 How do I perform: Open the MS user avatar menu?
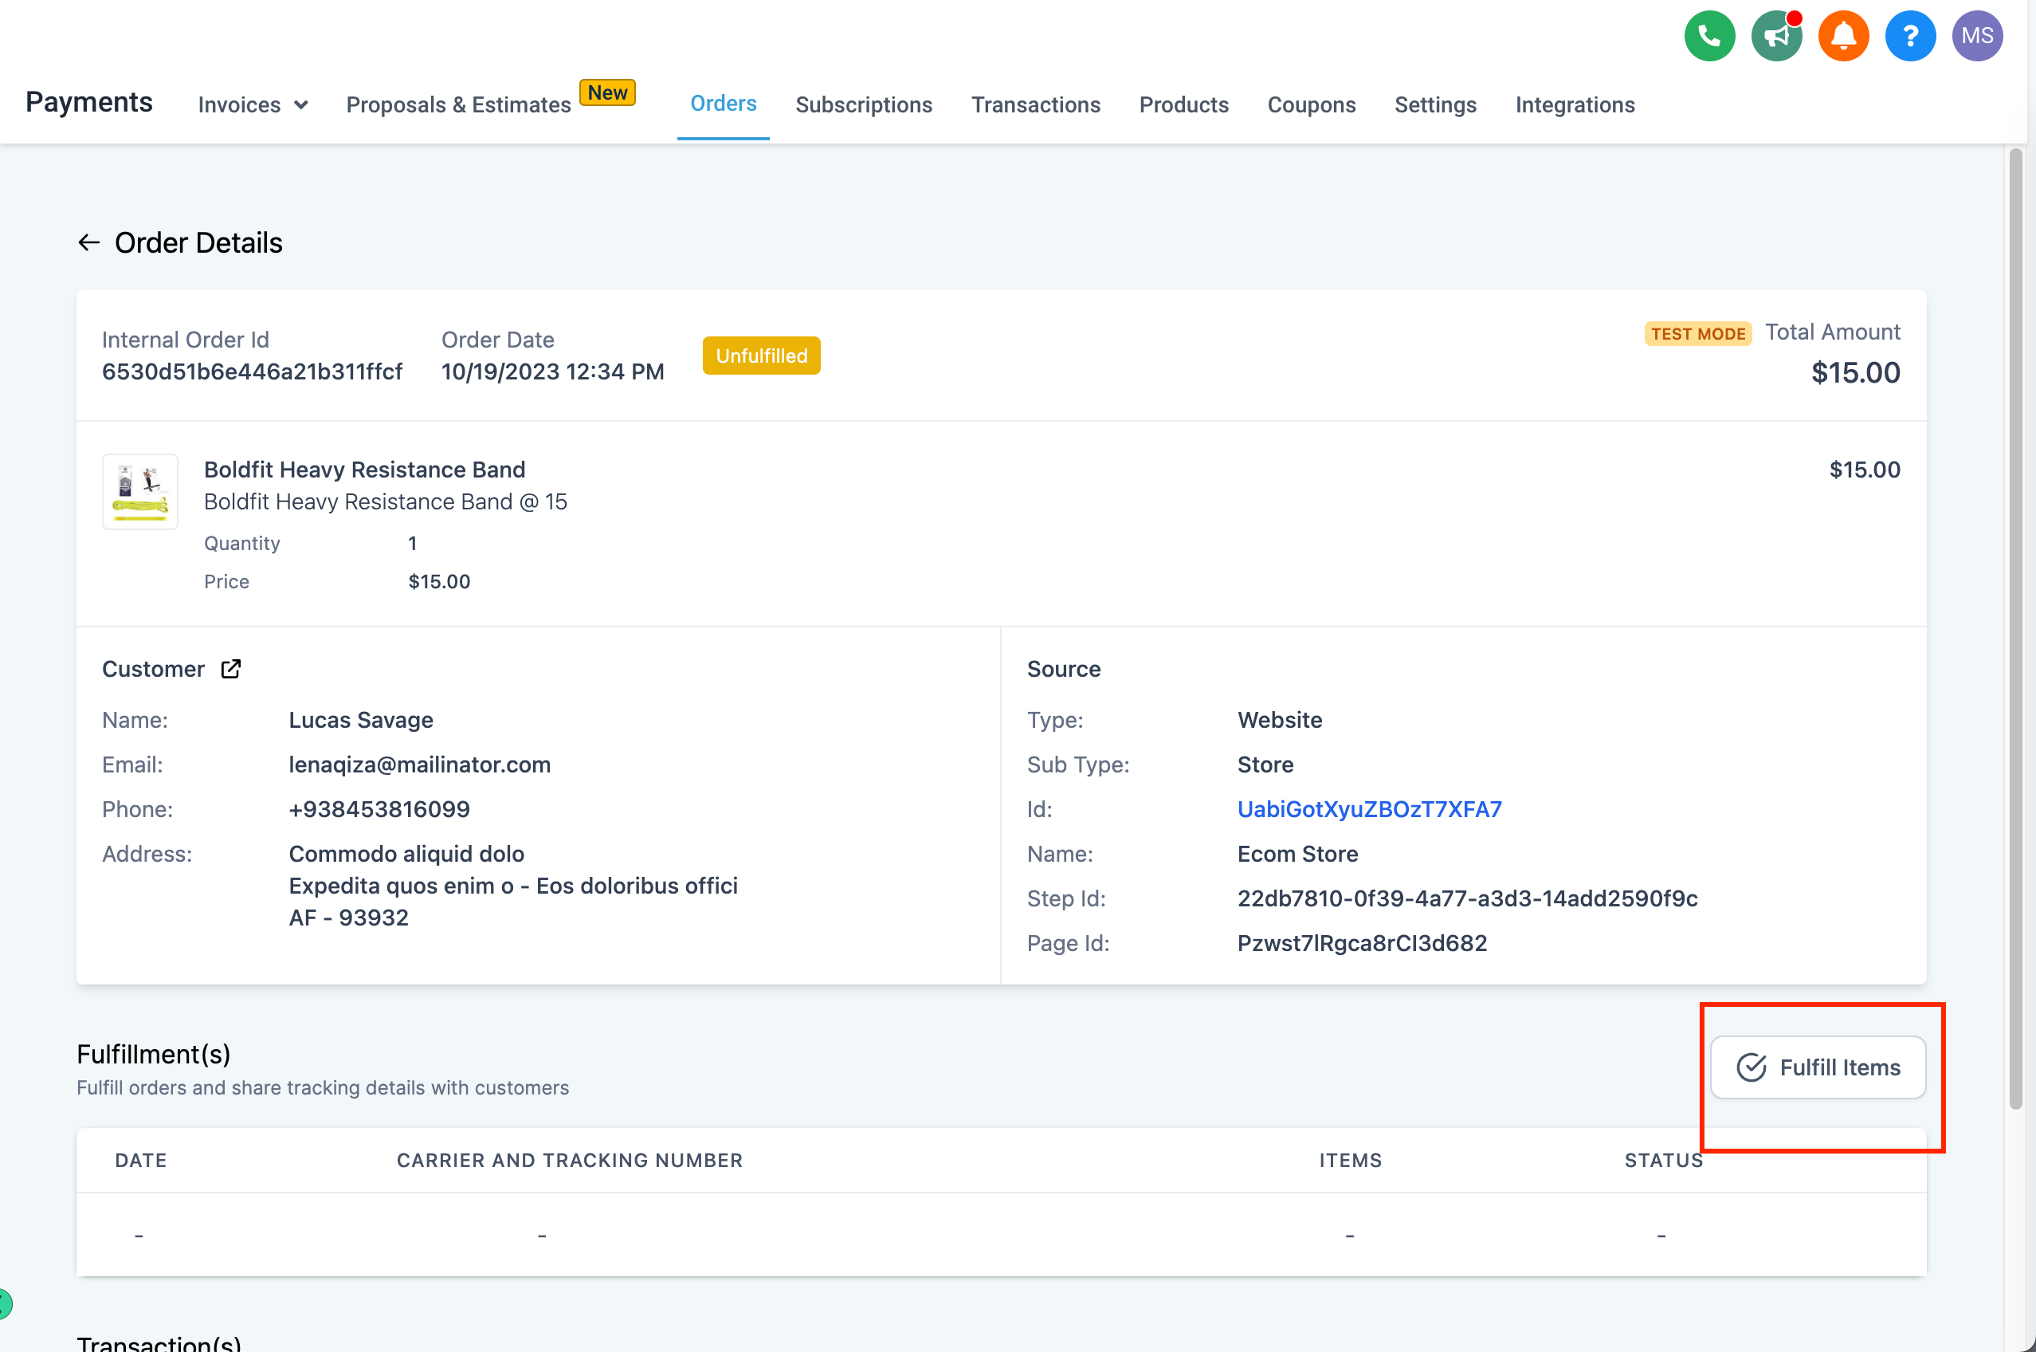click(x=1976, y=36)
